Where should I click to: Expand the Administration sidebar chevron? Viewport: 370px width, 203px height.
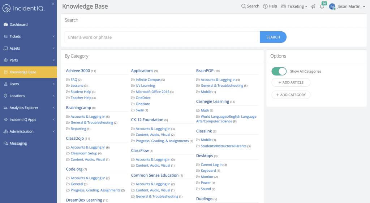point(54,132)
